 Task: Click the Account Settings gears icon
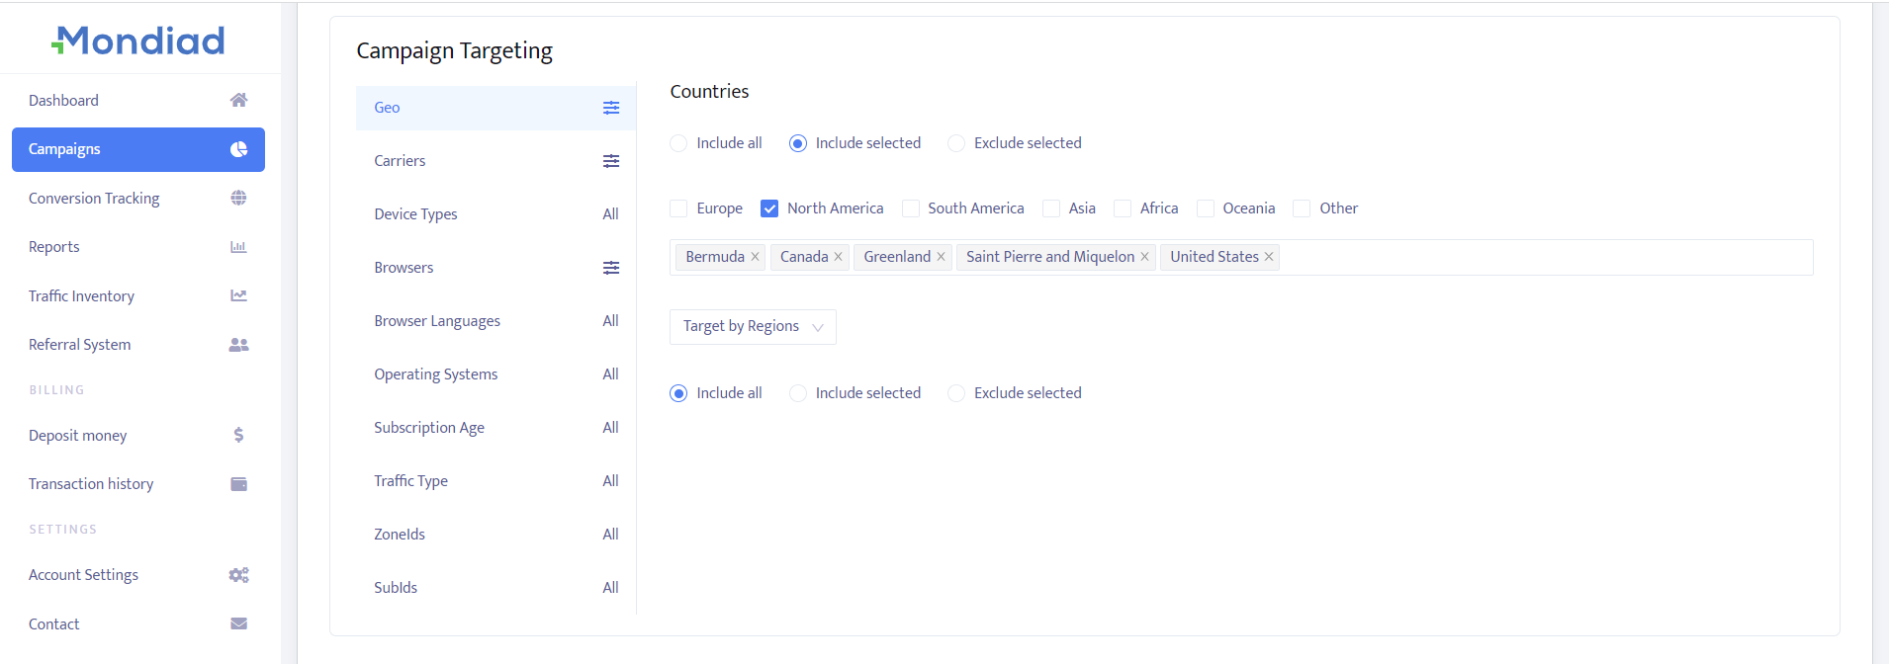[238, 575]
